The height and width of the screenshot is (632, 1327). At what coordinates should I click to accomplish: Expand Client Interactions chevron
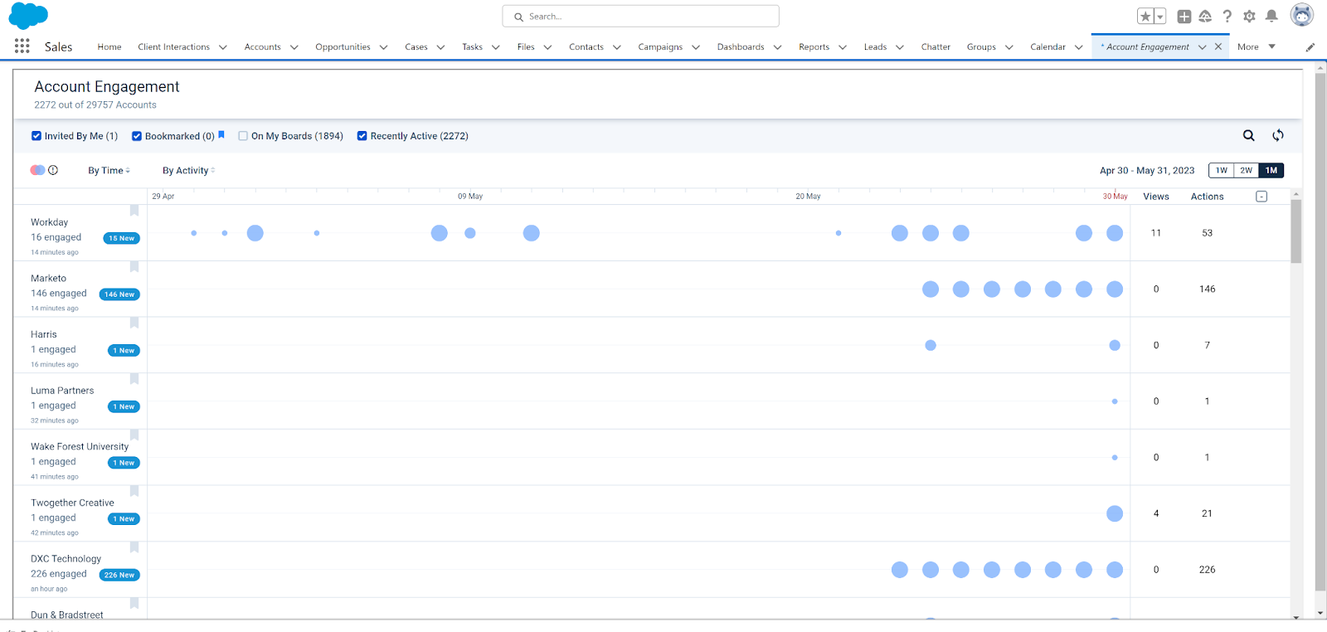pos(223,47)
